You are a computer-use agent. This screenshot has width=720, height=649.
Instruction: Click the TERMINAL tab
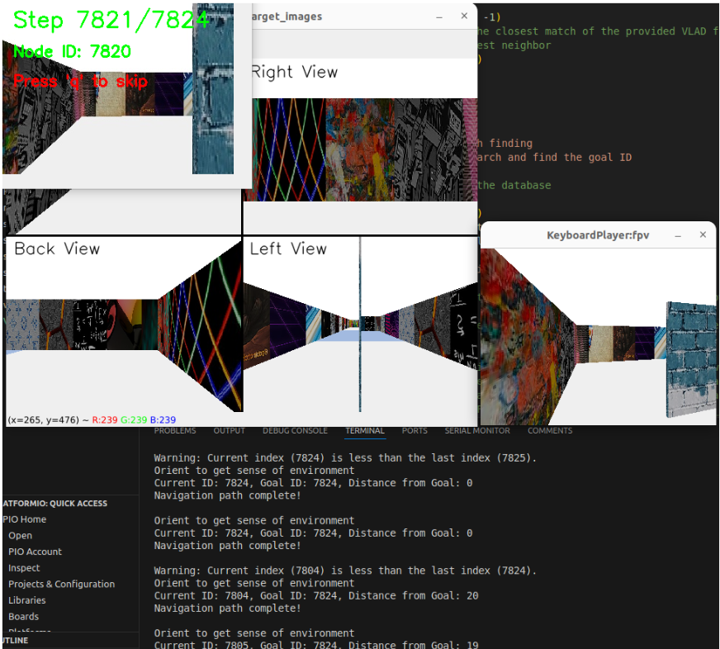pyautogui.click(x=364, y=430)
